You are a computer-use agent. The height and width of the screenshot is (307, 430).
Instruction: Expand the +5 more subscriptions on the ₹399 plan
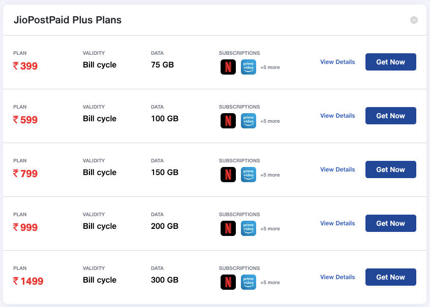click(x=270, y=67)
